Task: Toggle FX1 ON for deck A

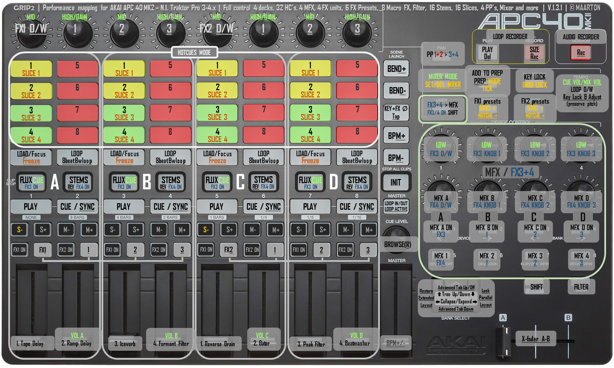Action: point(20,250)
